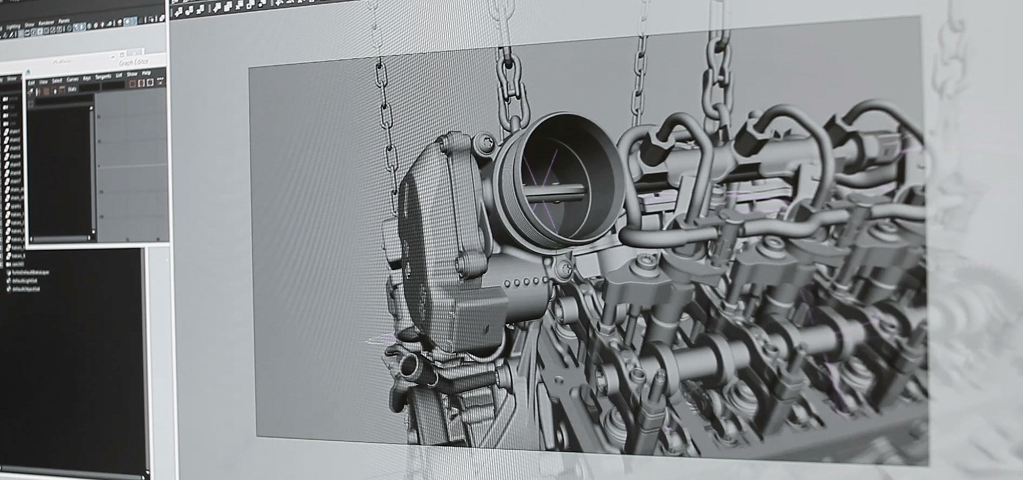This screenshot has width=1023, height=480.
Task: Click the Graph Editor window title bar
Action: pos(96,64)
